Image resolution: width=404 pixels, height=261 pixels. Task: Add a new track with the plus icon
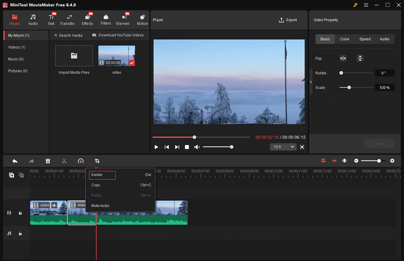[11, 175]
